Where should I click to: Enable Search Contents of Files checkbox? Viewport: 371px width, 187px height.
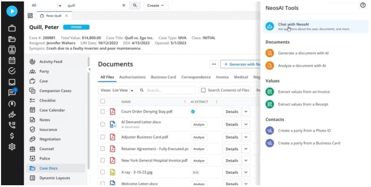[x=203, y=90]
